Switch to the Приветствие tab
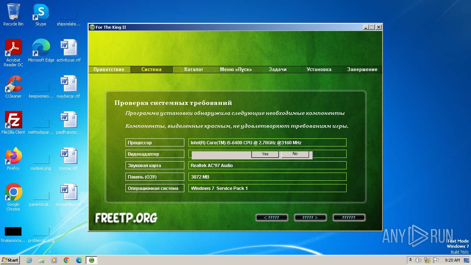 pyautogui.click(x=109, y=69)
